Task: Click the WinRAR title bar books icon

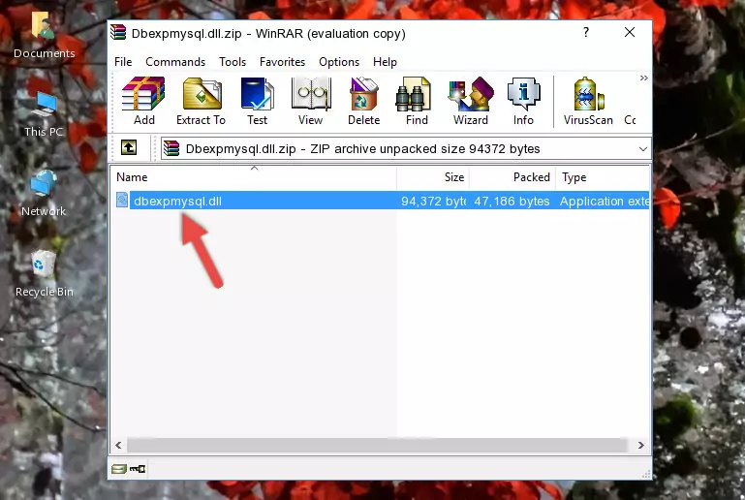Action: click(118, 33)
